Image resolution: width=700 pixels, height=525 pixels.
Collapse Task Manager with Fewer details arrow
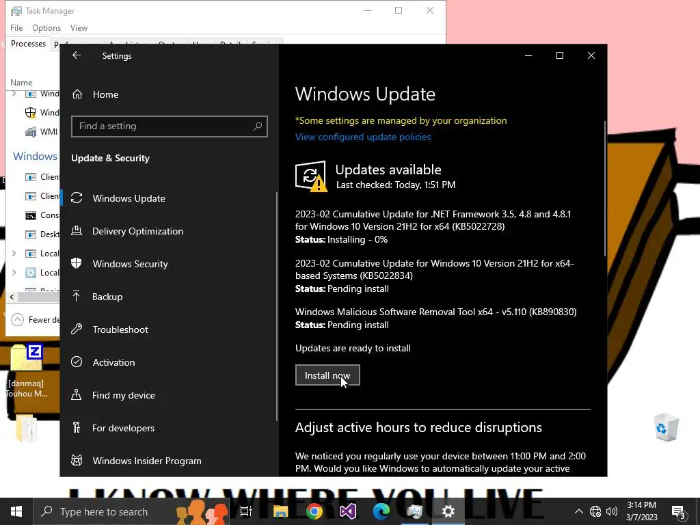click(17, 320)
